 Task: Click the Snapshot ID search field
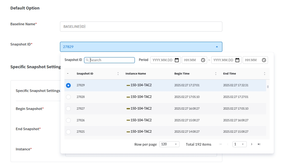coord(112,60)
